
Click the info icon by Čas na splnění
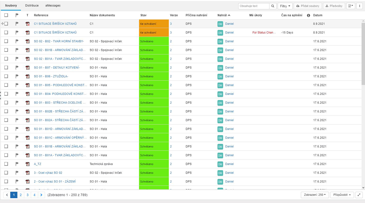[308, 15]
